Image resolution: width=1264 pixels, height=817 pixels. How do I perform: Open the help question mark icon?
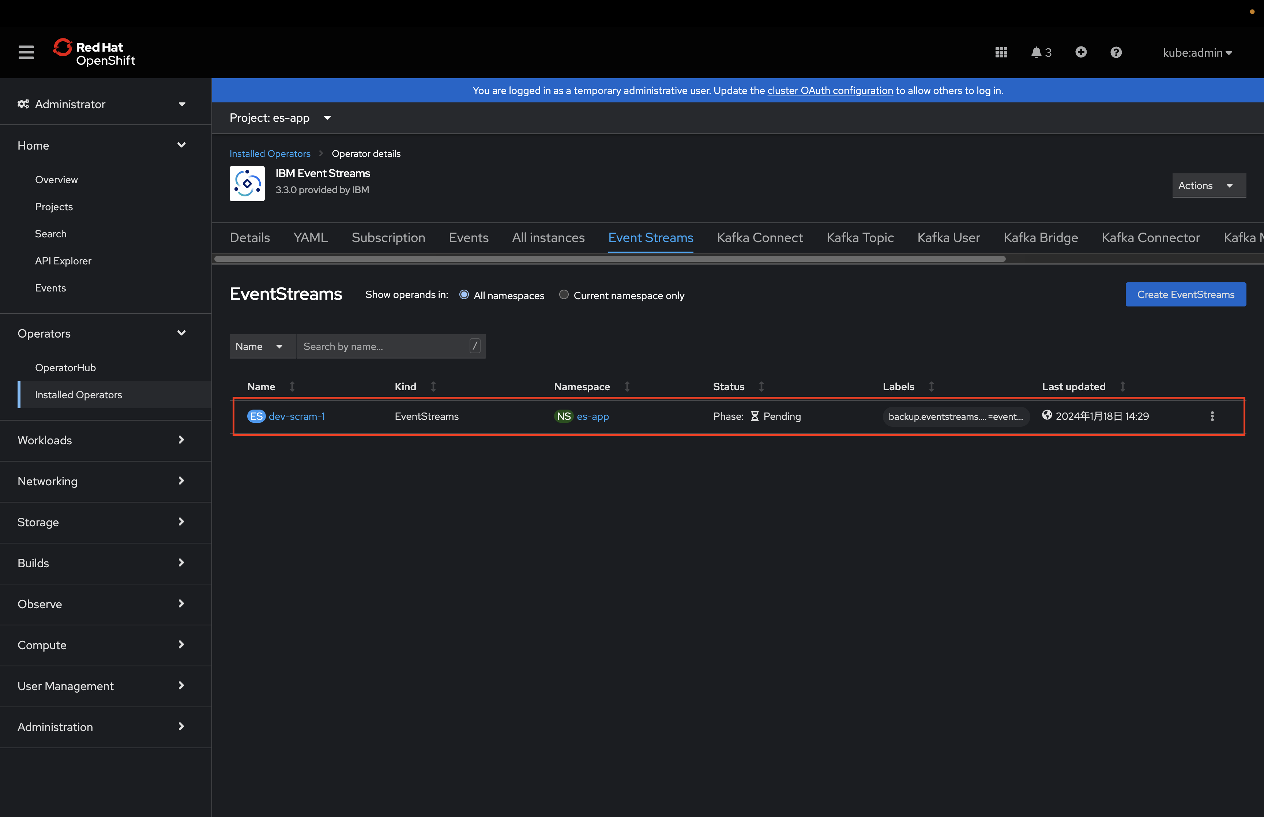[x=1116, y=52]
